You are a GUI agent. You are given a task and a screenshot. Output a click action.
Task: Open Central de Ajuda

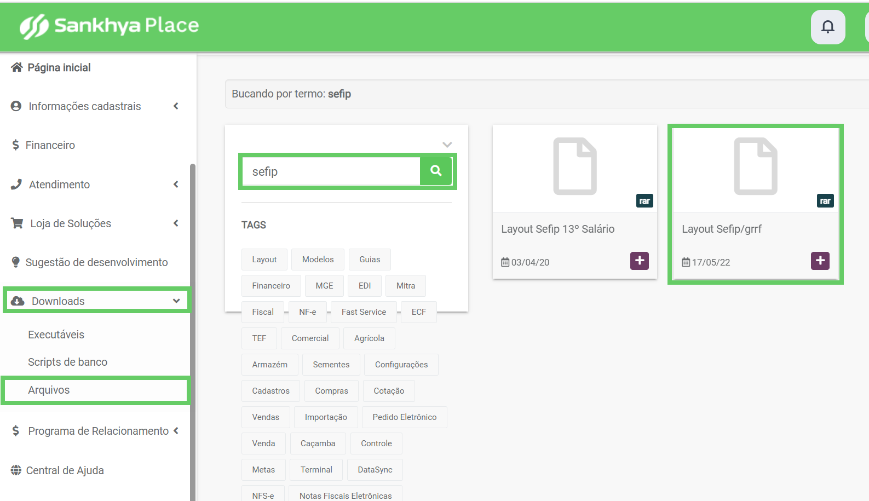[x=65, y=470]
